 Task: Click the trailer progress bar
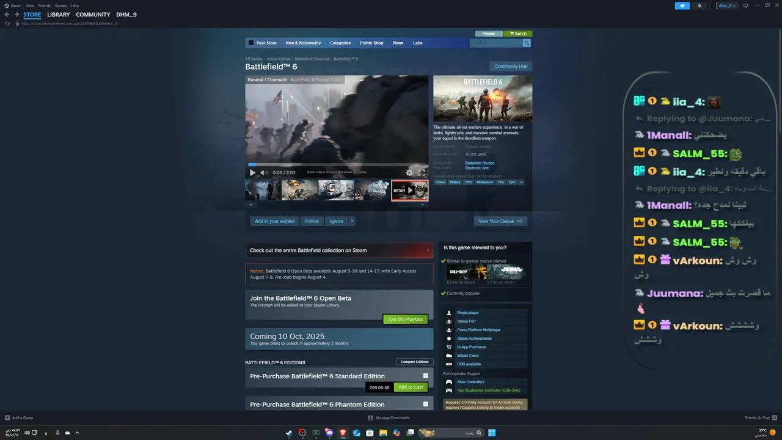coord(337,165)
